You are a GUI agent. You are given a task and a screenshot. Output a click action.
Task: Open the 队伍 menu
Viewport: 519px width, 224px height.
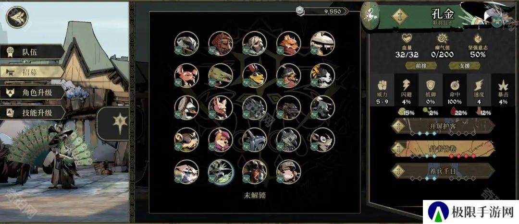click(33, 52)
